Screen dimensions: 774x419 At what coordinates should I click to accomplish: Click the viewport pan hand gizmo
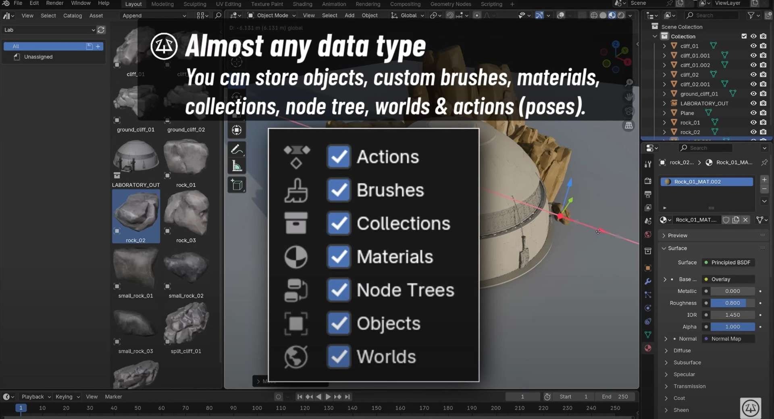(629, 97)
